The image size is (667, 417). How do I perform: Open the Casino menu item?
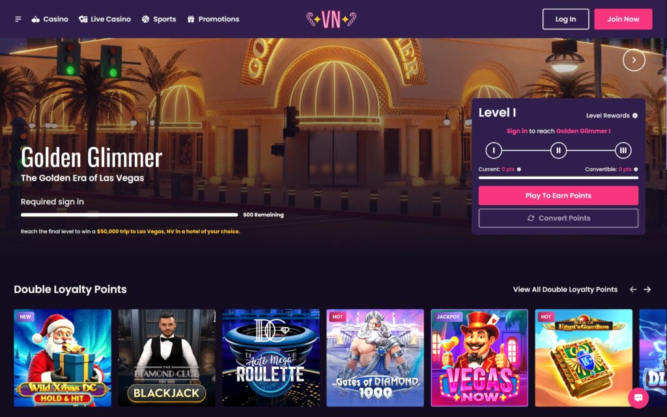point(50,19)
